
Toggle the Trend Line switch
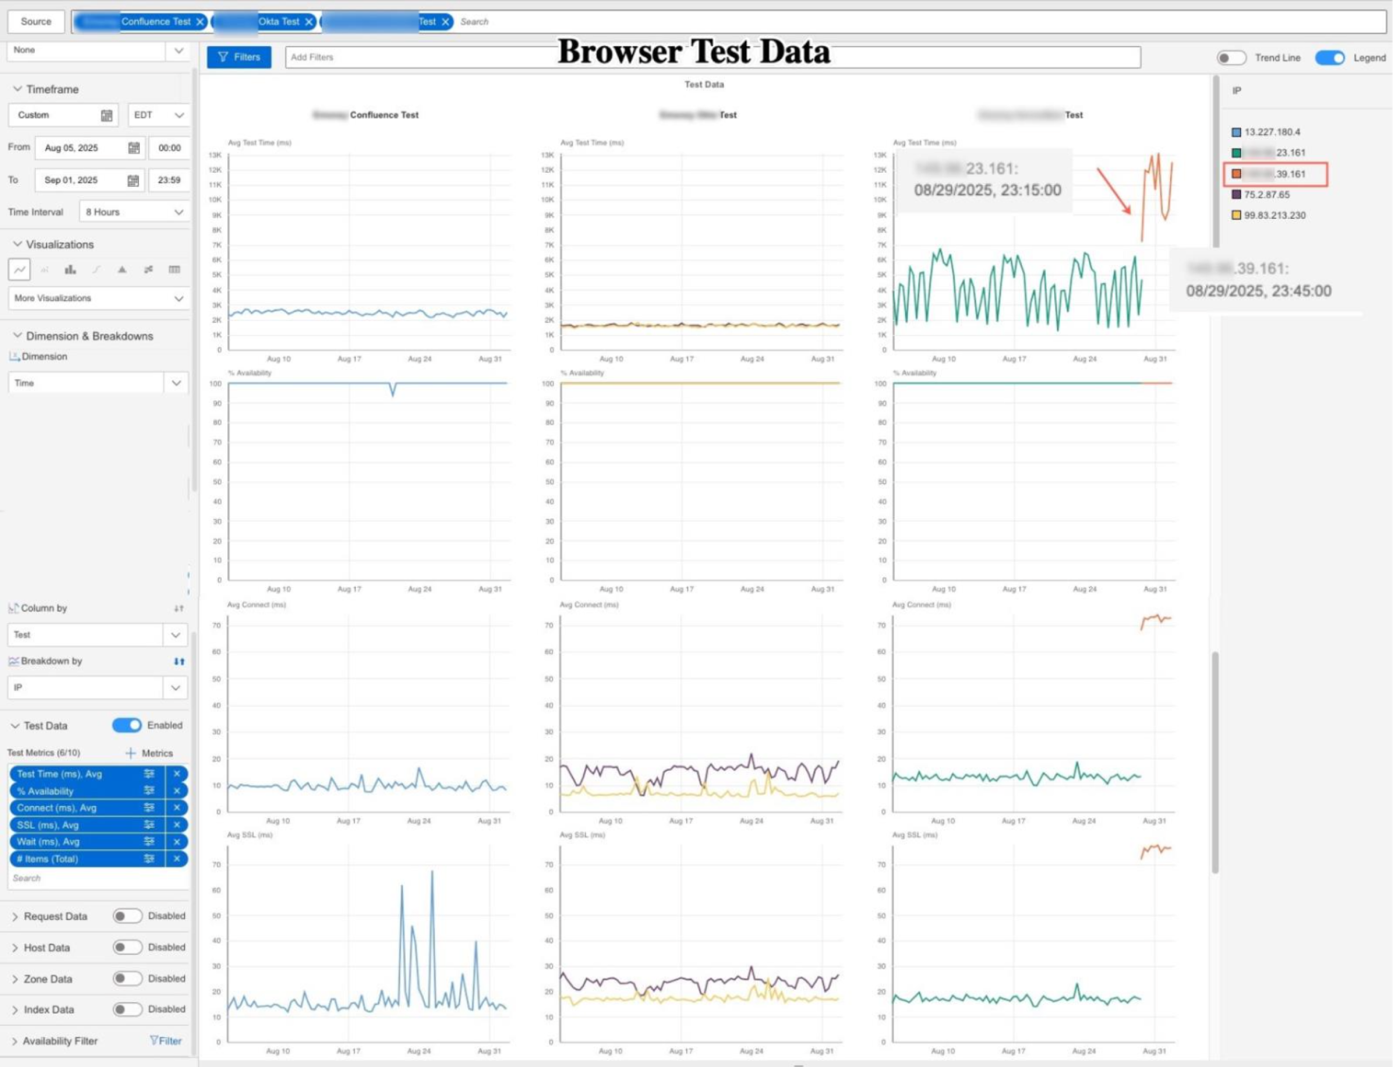(1231, 58)
